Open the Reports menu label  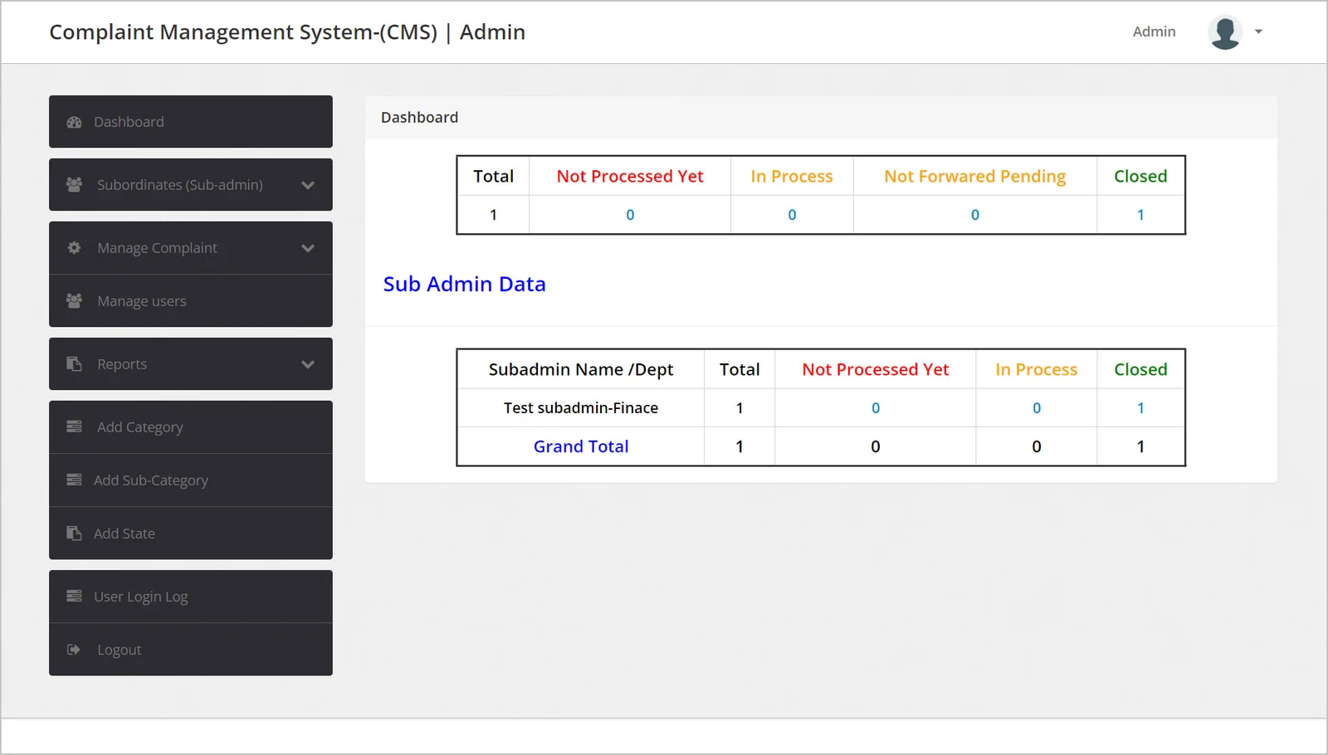(x=122, y=364)
